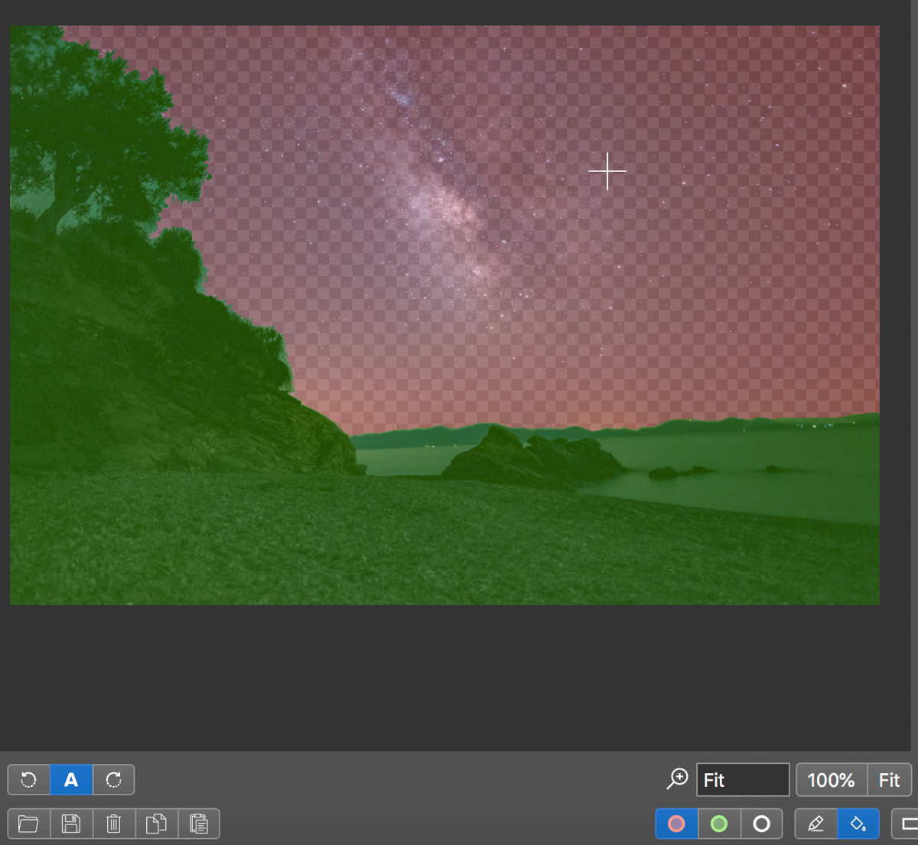Click the zoom magnifier icon

tap(677, 779)
